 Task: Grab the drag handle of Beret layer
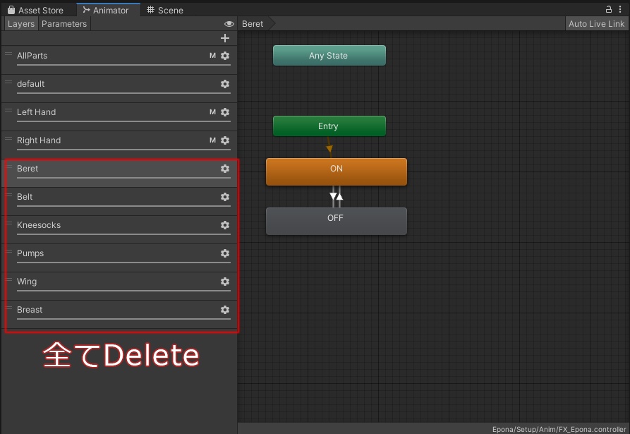(x=8, y=167)
